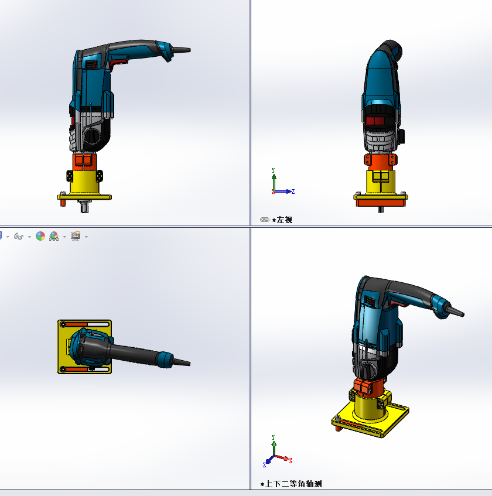Image resolution: width=492 pixels, height=496 pixels.
Task: Click the *左视 view label
Action: pyautogui.click(x=282, y=220)
